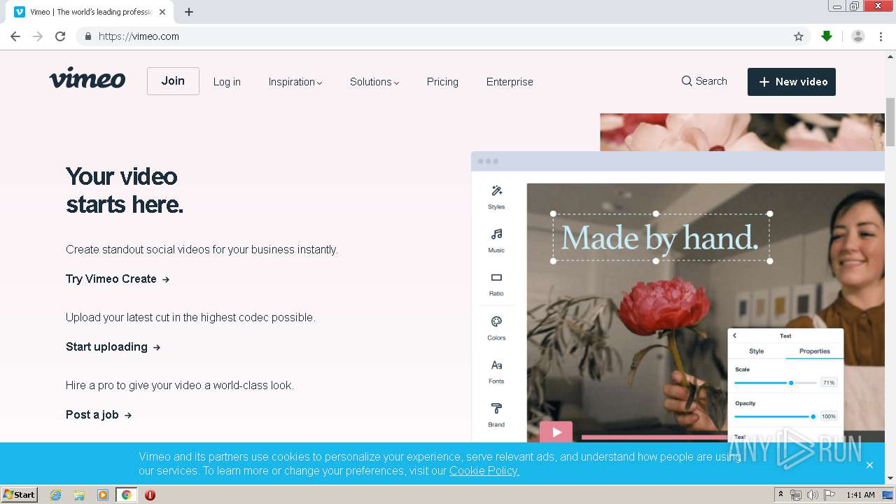Expand the Inspiration dropdown menu
Viewport: 896px width, 504px height.
[x=295, y=82]
